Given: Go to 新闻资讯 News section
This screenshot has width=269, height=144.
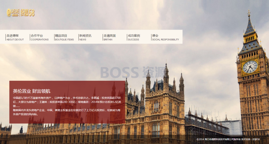Looking at the screenshot, I should point(85,37).
